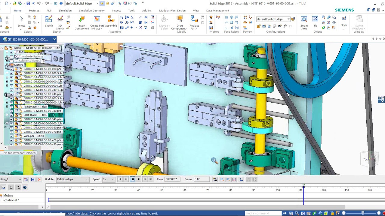The width and height of the screenshot is (385, 216).
Task: Switch to the PMI ribbon tab
Action: point(49,10)
